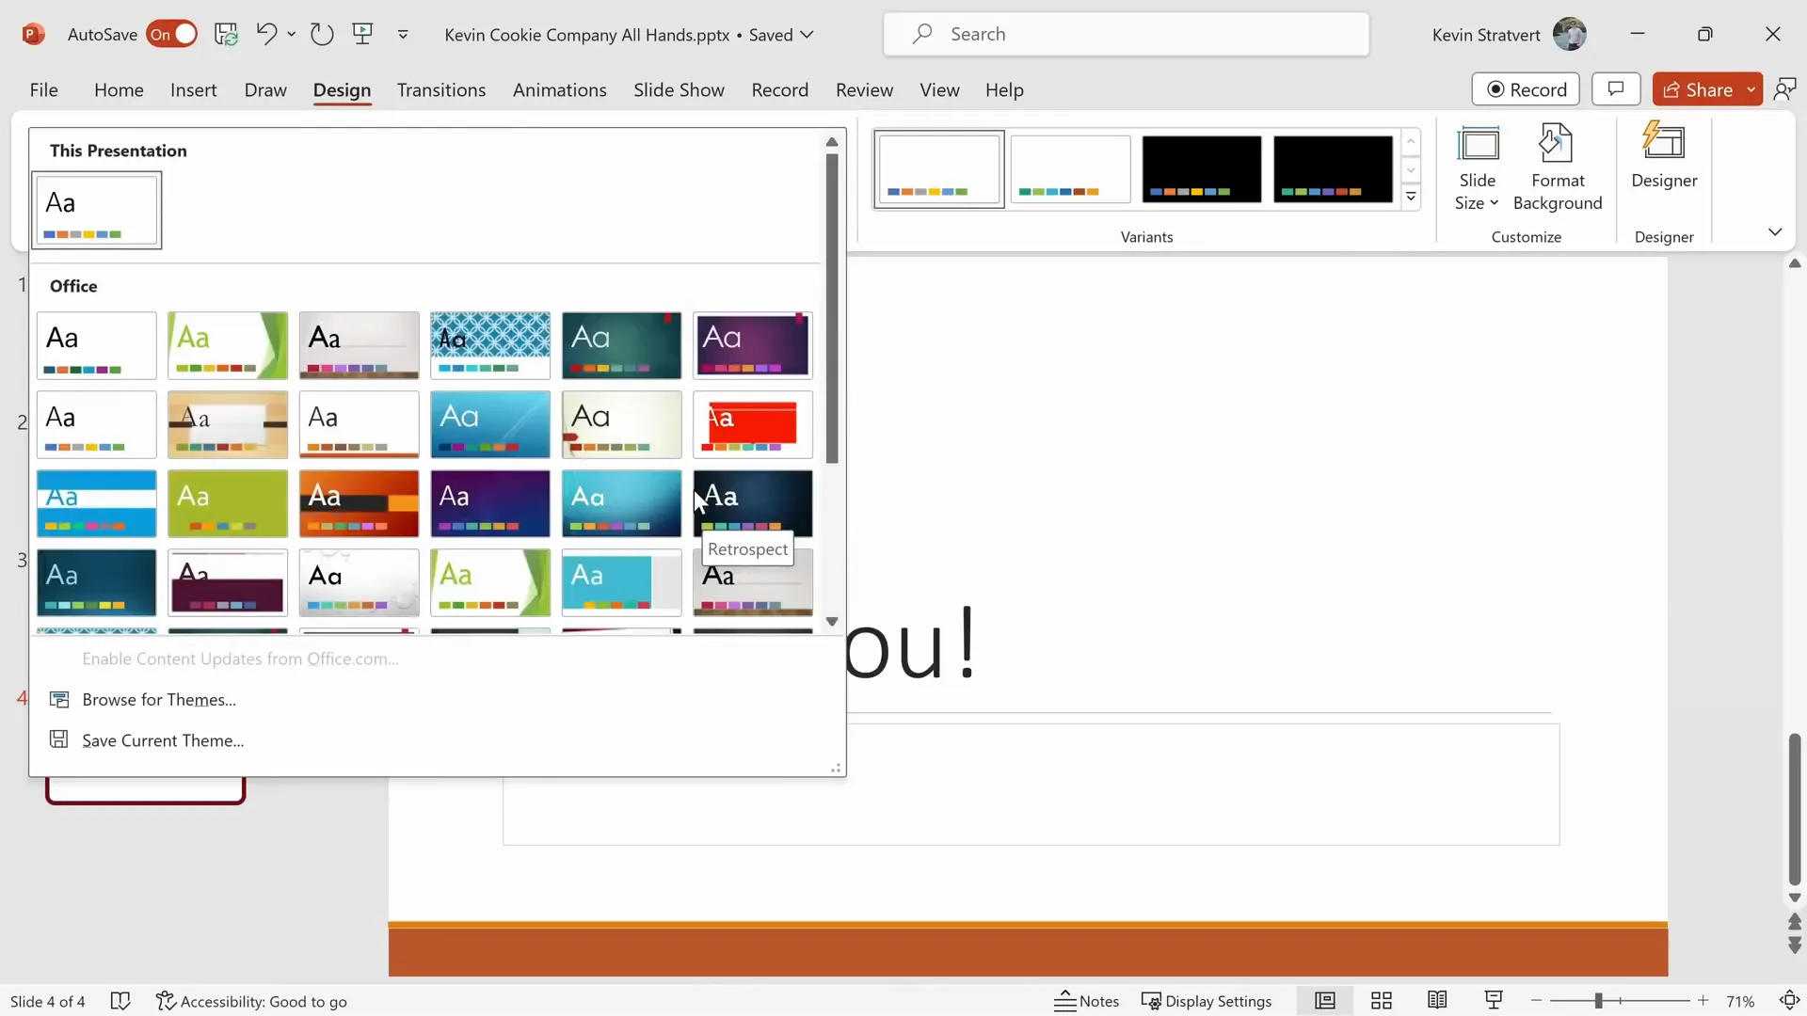Screen dimensions: 1807x1016
Task: Click the zoom slider handle
Action: point(1598,1001)
